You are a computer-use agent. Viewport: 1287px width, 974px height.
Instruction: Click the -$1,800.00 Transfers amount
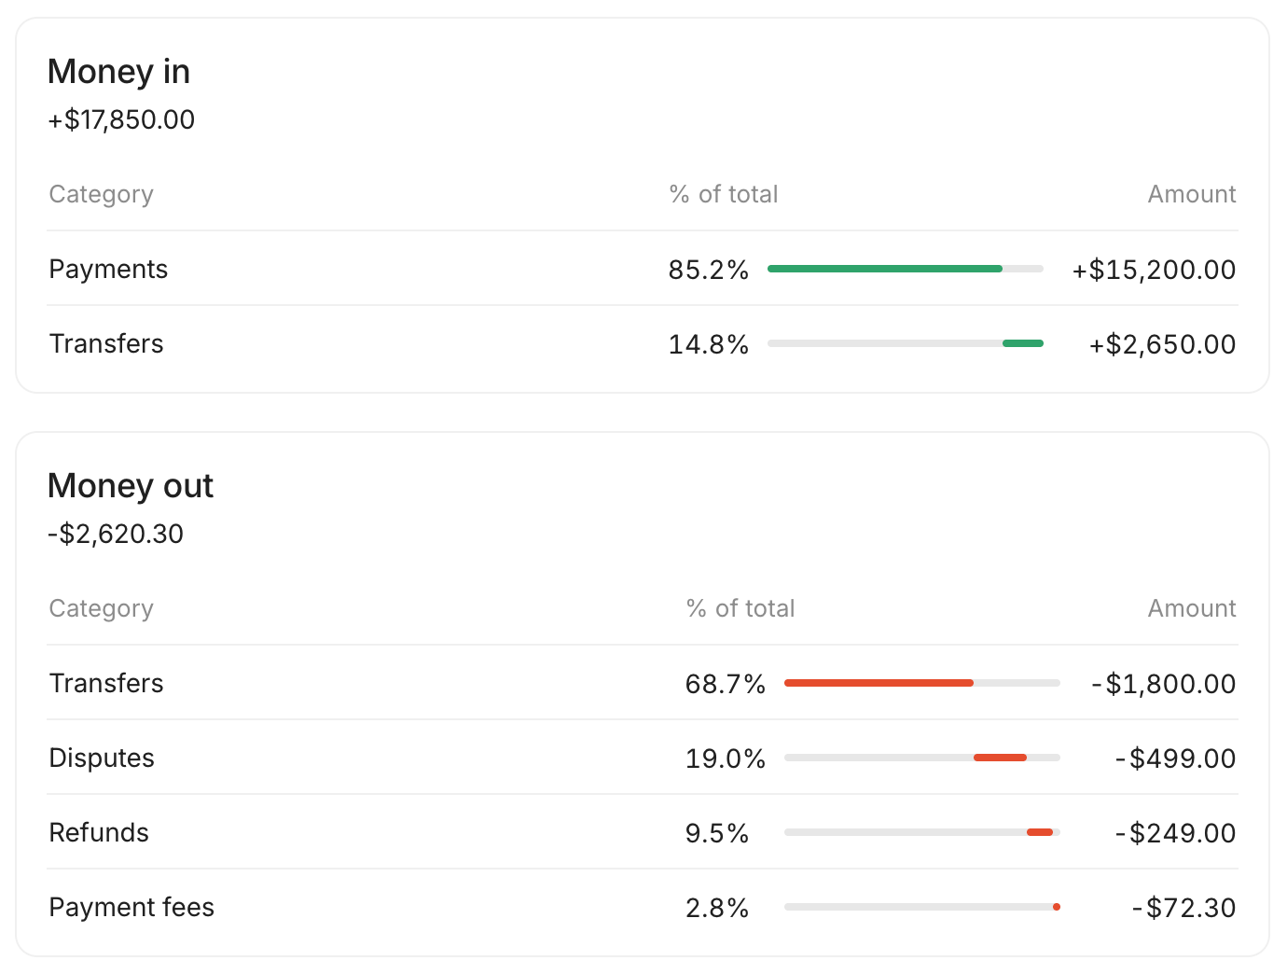1164,684
